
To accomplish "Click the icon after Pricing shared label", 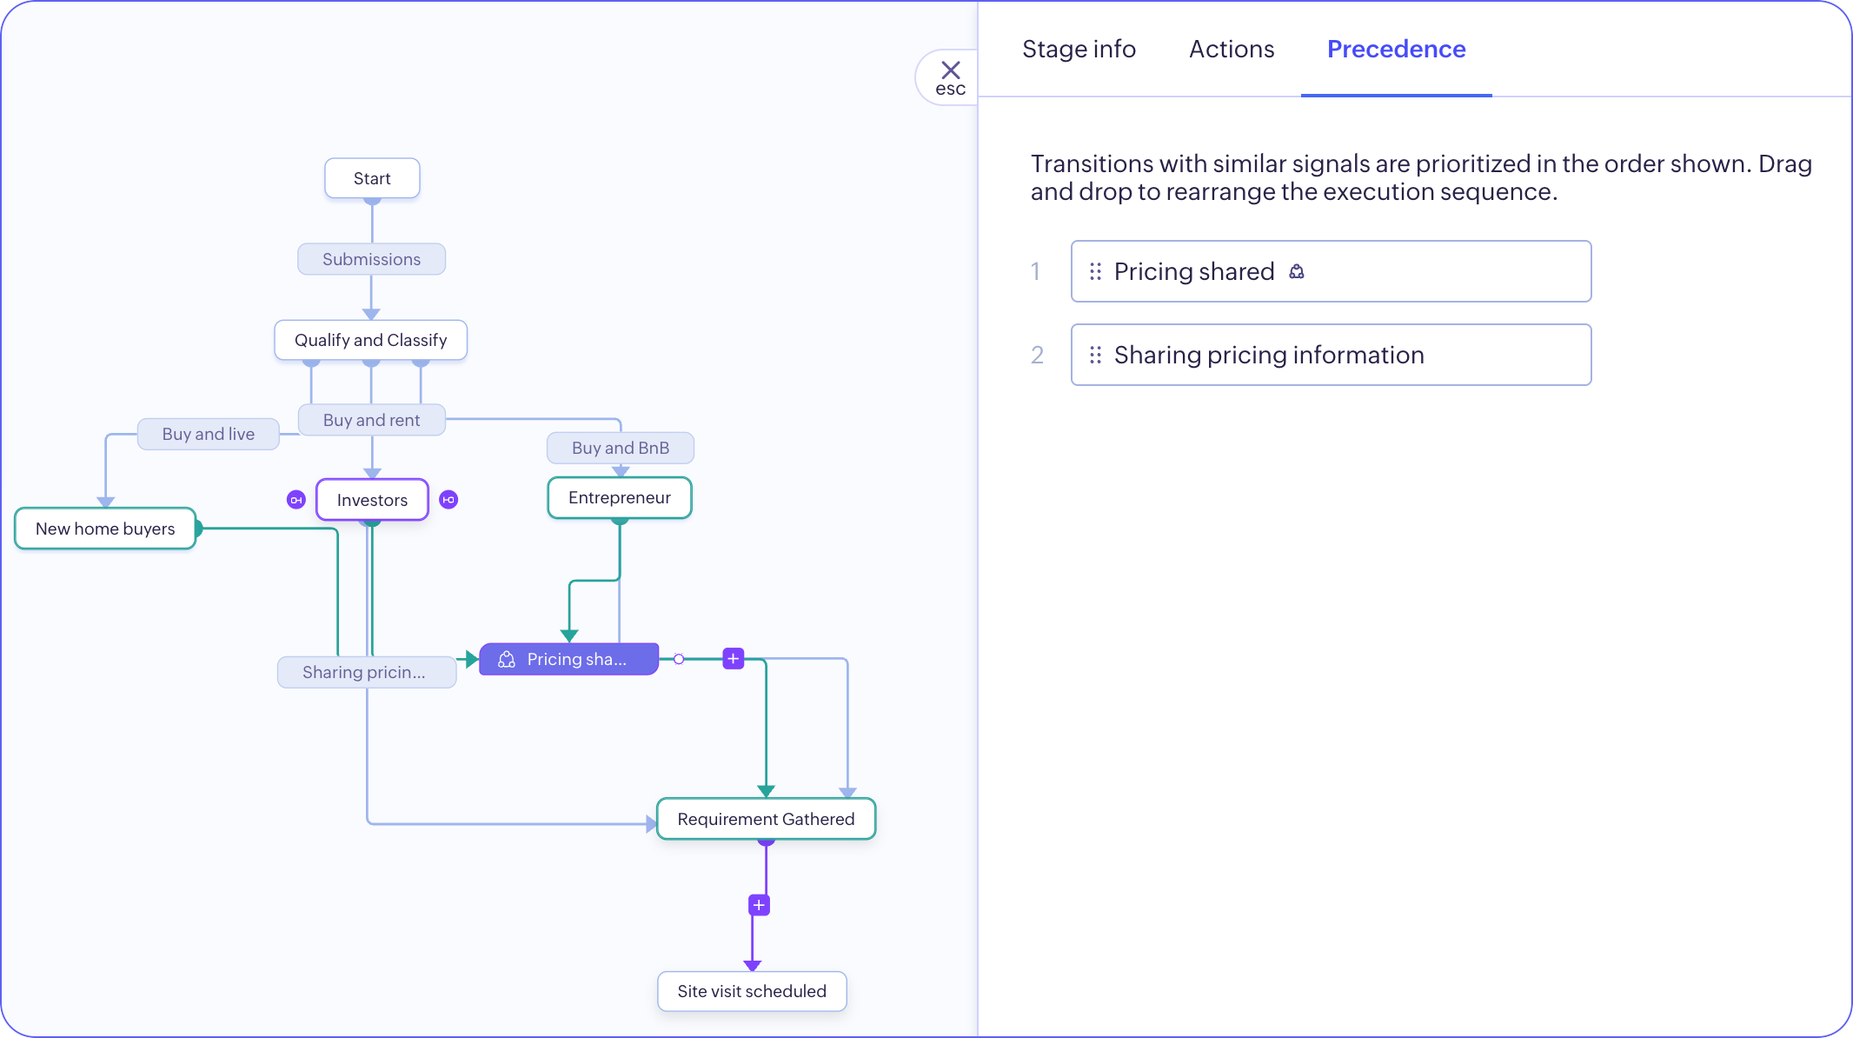I will coord(1297,272).
